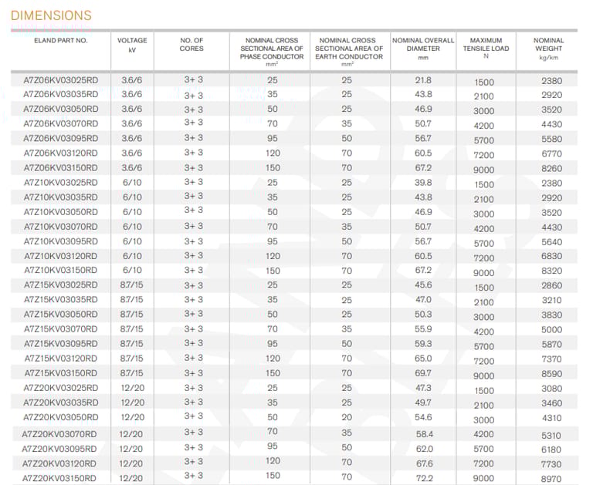Click diameter value 21.8 in first row
Screen dimensions: 593x485
(423, 80)
